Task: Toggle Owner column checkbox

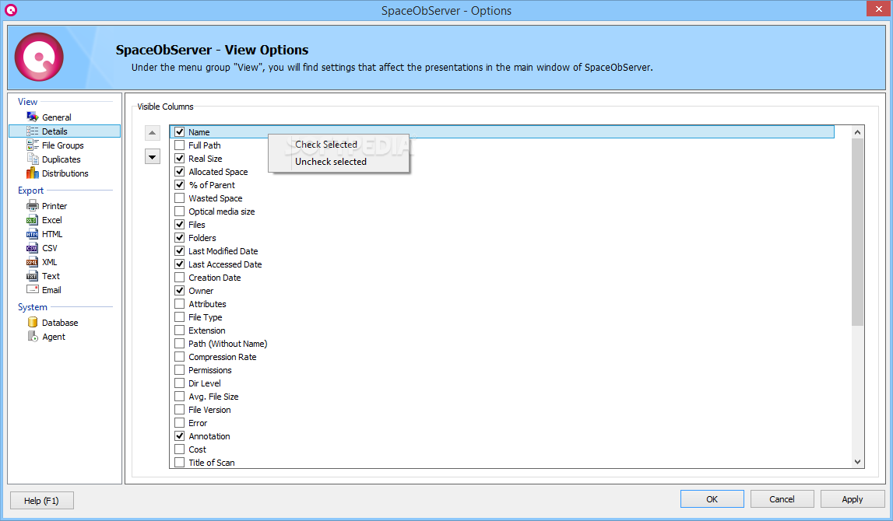Action: coord(179,291)
